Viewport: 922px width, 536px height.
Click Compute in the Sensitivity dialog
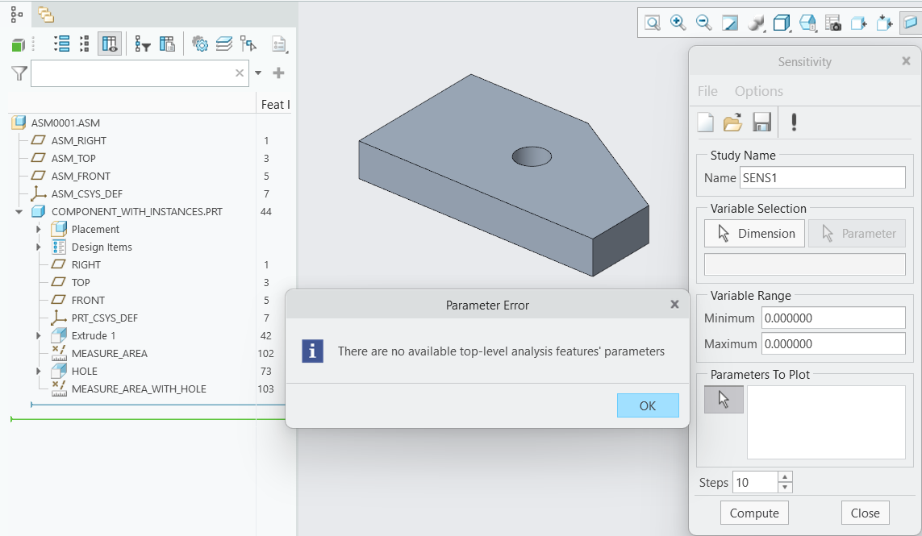[753, 513]
